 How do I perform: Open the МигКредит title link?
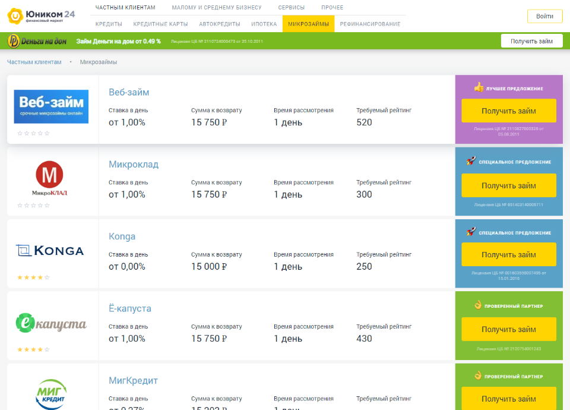(133, 380)
